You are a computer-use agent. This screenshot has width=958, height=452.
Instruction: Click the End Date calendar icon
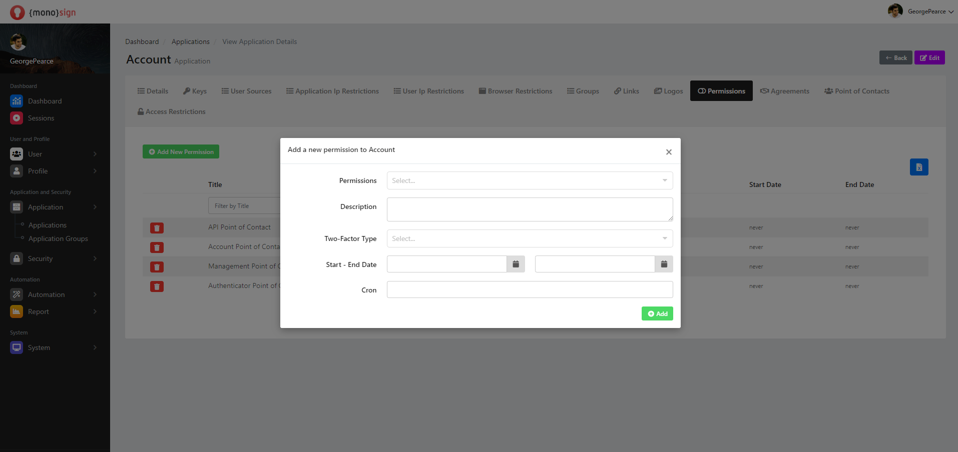[664, 264]
